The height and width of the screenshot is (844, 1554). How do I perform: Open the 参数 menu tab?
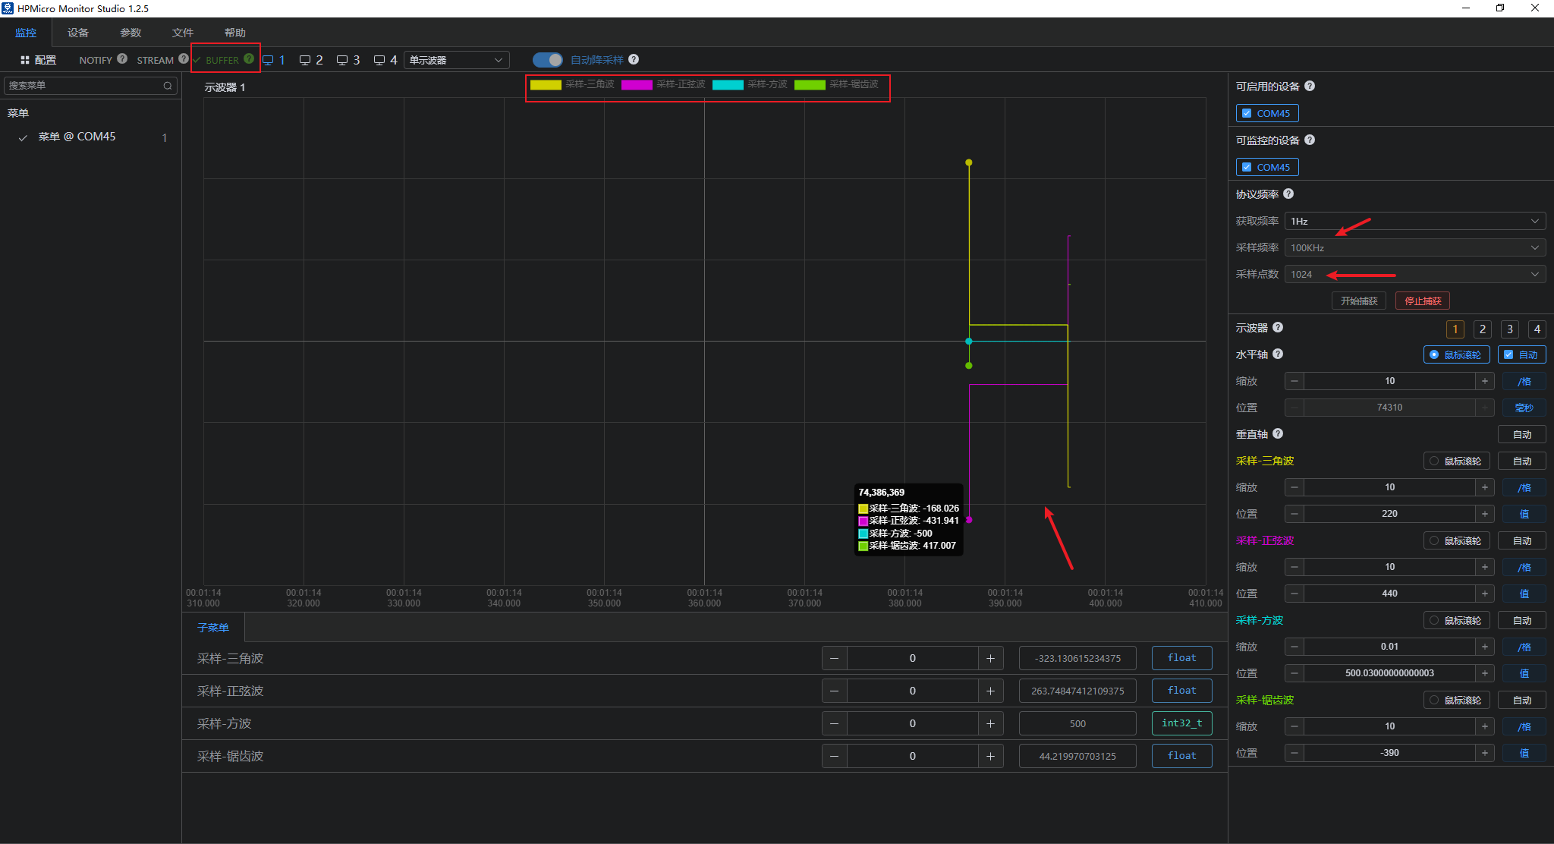tap(131, 33)
